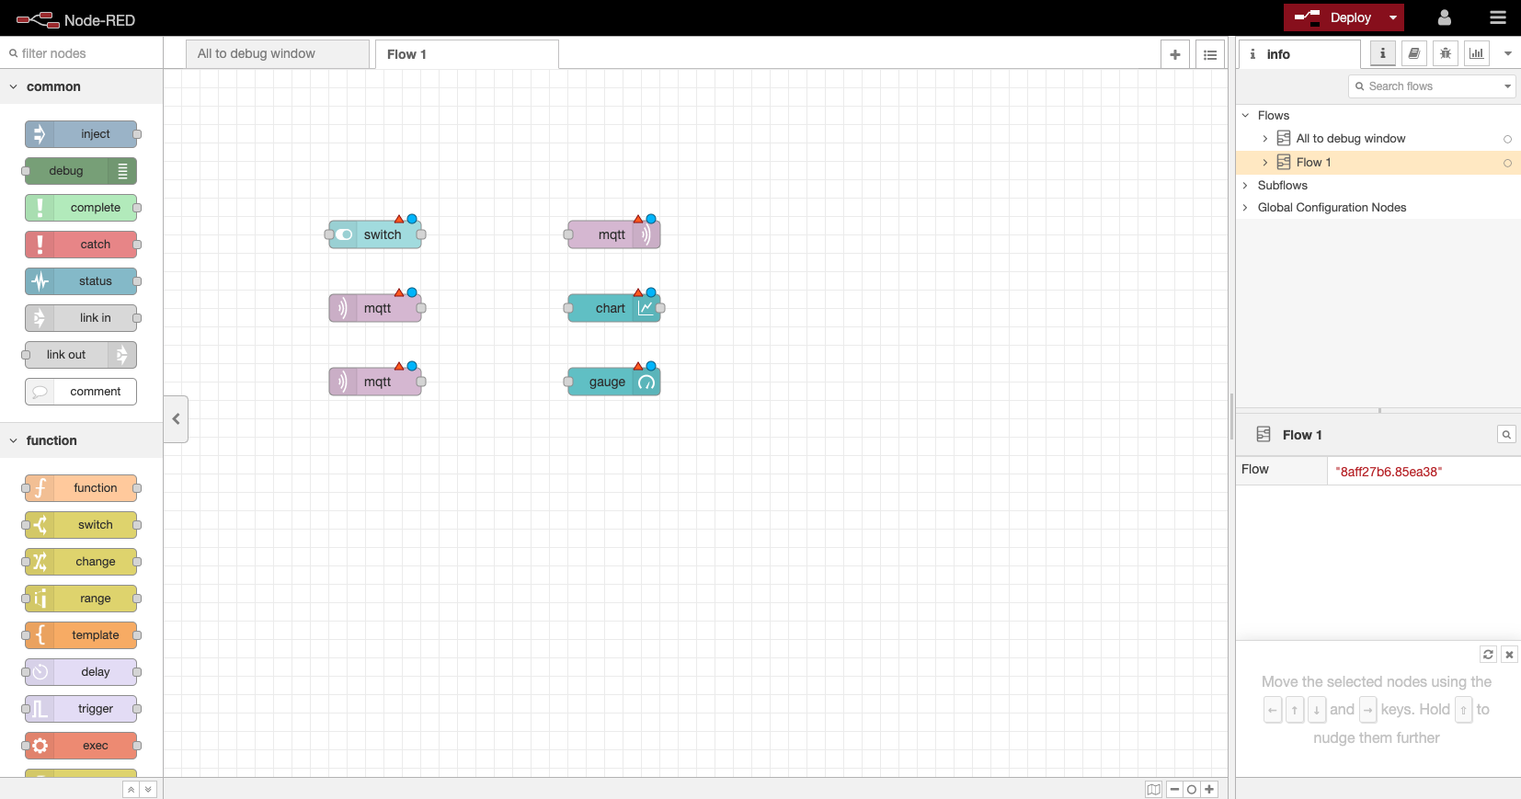The height and width of the screenshot is (799, 1521).
Task: Toggle All to debug window status circle
Action: point(1507,139)
